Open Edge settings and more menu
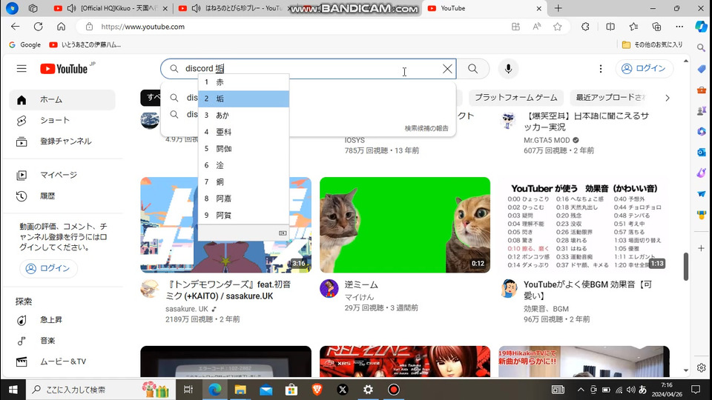This screenshot has height=400, width=712. click(x=679, y=27)
